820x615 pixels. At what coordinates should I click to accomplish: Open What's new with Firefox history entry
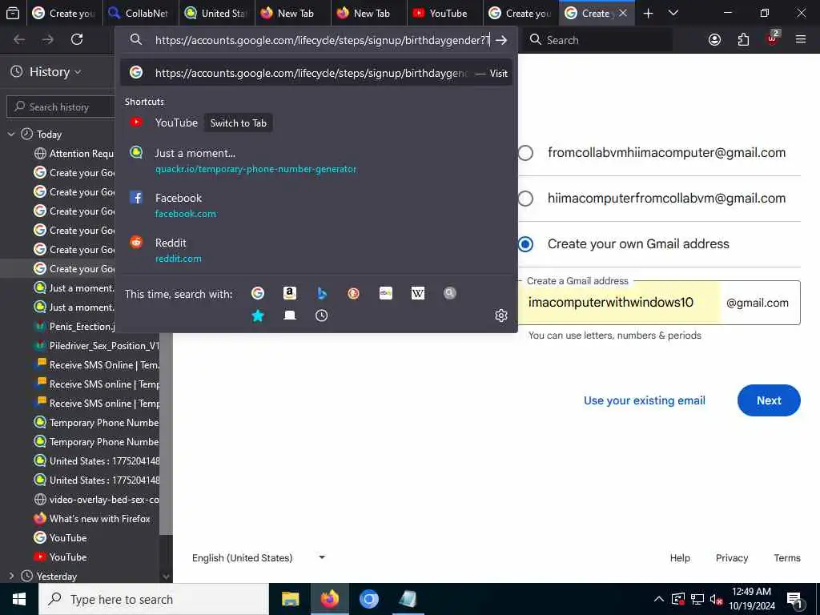tap(93, 519)
